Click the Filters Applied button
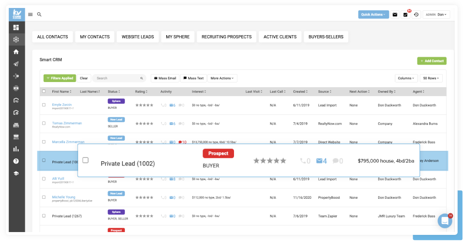This screenshot has height=248, width=468. point(60,78)
